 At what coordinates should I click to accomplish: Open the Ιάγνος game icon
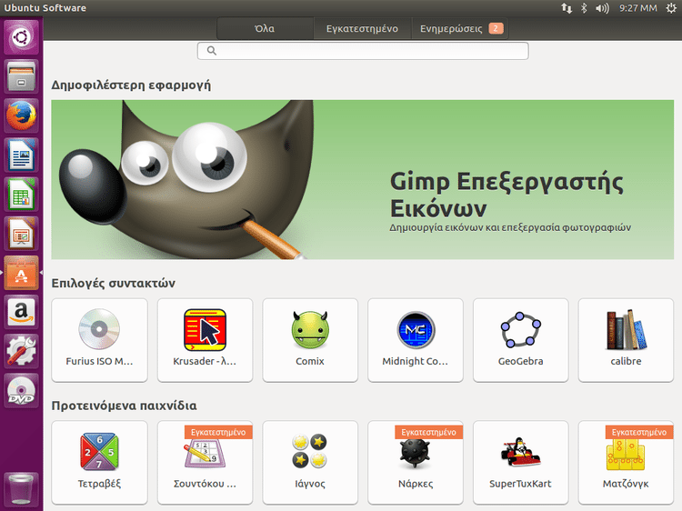[x=310, y=451]
